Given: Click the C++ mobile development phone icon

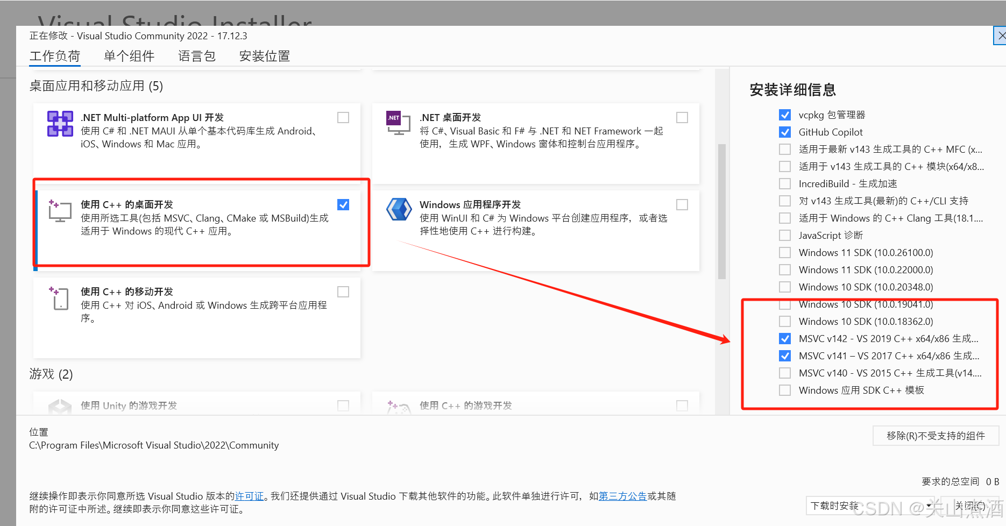Looking at the screenshot, I should 59,298.
